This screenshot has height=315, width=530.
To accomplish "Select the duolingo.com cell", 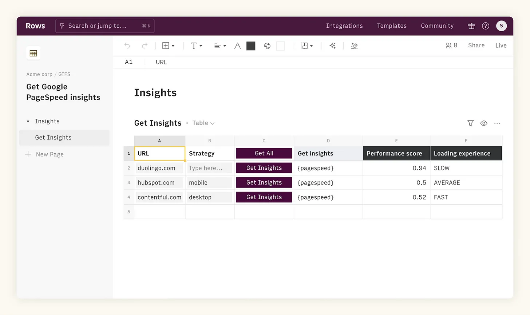I will [159, 168].
